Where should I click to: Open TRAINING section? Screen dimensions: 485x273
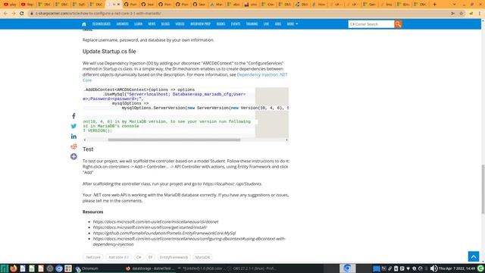tap(252, 24)
